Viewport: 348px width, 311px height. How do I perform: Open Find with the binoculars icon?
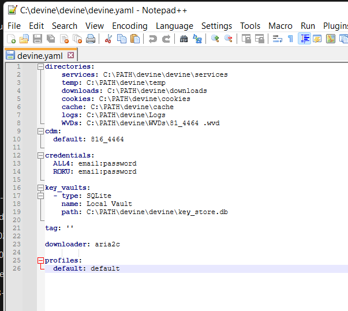tap(184, 39)
